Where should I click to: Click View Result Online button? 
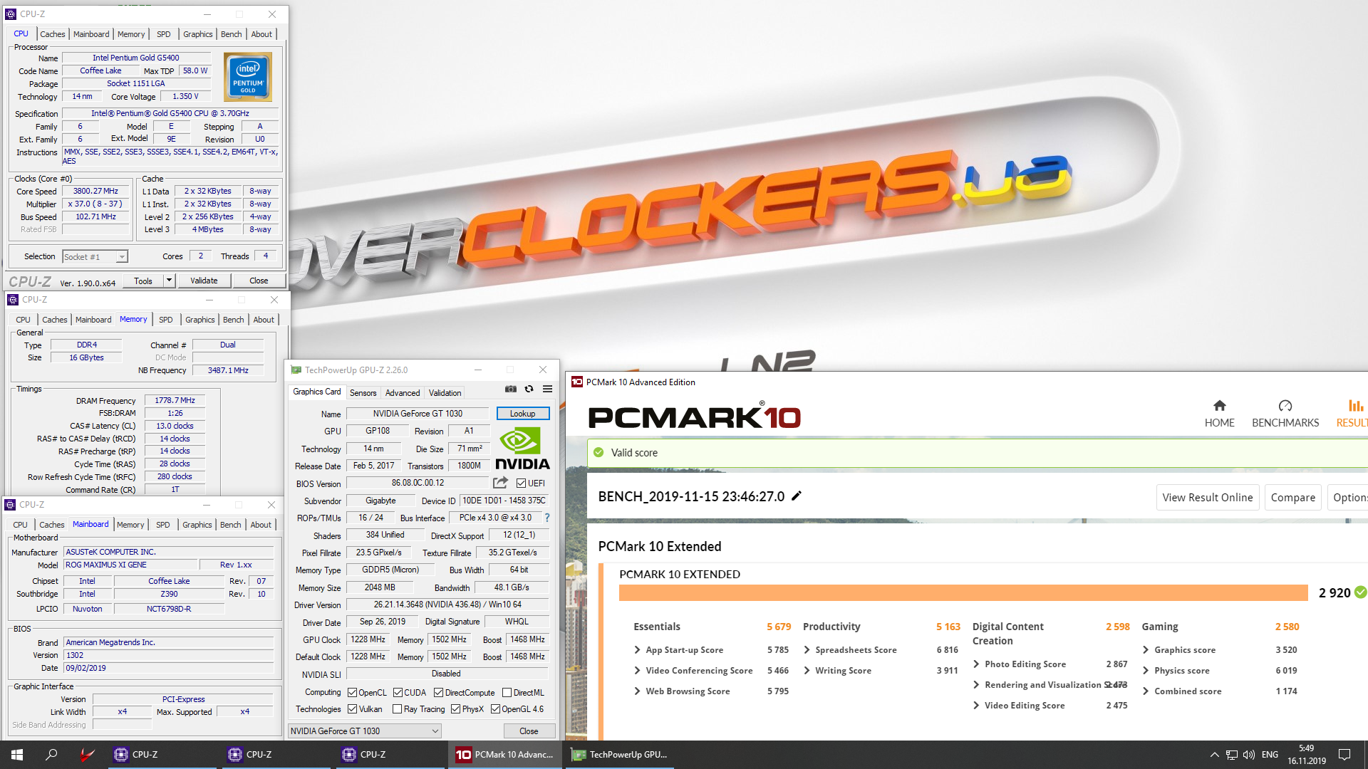tap(1207, 498)
